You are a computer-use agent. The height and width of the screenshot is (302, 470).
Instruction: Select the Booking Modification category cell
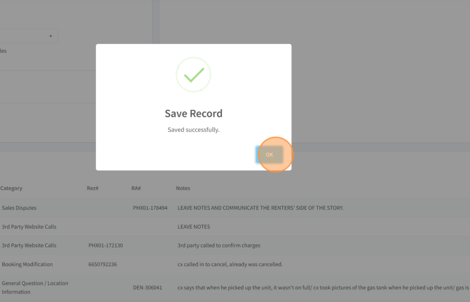tap(27, 264)
